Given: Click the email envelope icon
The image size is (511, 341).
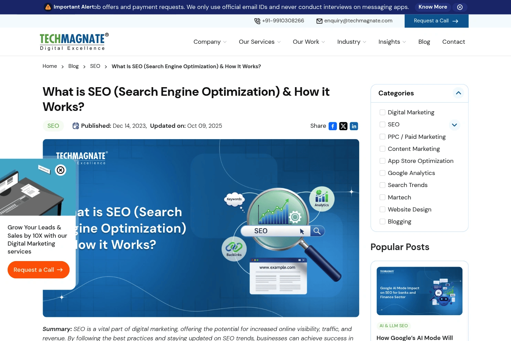Looking at the screenshot, I should (319, 21).
